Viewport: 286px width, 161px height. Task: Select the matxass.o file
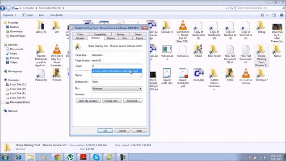click(183, 51)
